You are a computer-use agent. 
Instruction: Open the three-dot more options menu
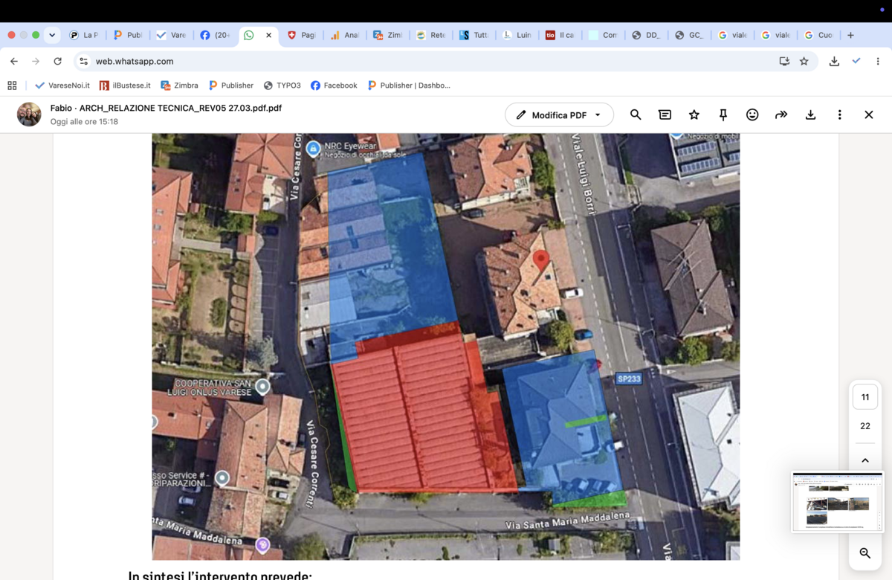pos(839,115)
